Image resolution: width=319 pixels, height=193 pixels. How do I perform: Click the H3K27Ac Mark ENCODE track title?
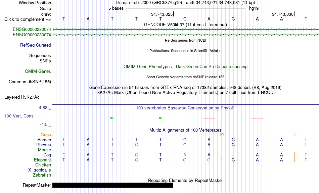185,93
